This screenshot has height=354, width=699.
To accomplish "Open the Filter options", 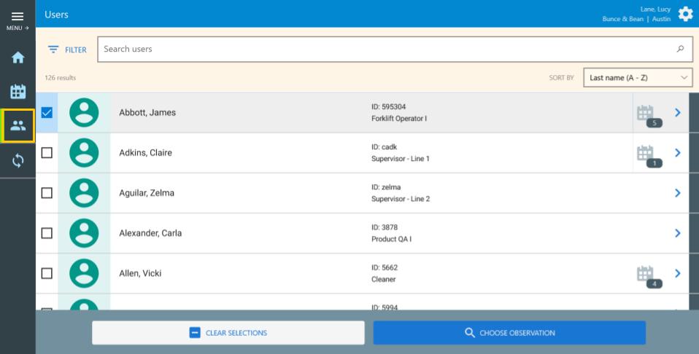I will coord(67,50).
